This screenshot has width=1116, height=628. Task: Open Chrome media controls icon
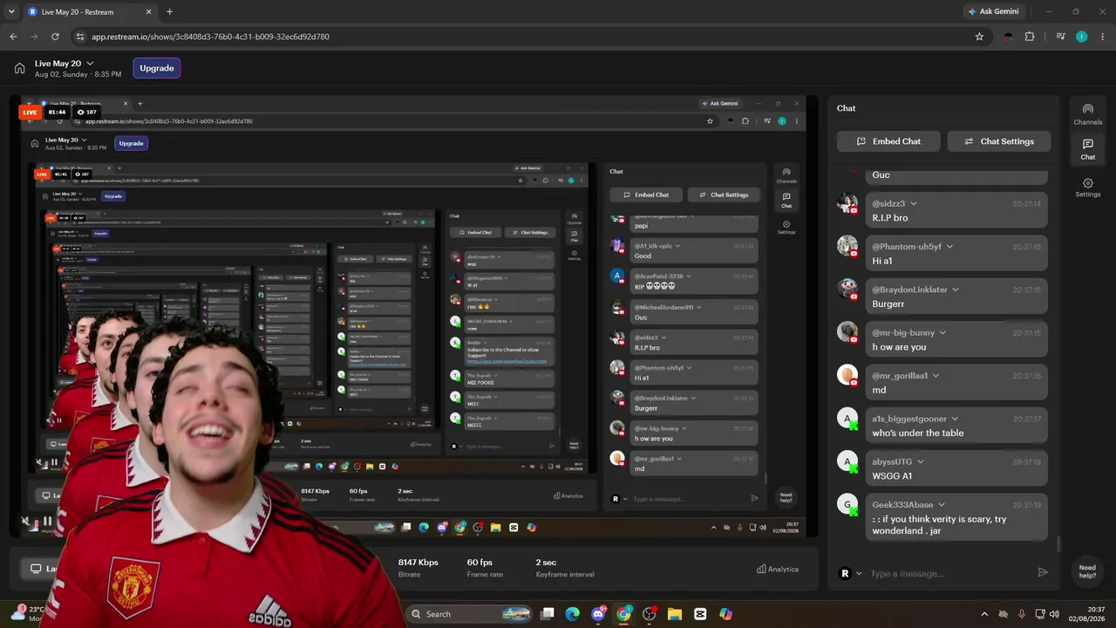(x=1060, y=37)
